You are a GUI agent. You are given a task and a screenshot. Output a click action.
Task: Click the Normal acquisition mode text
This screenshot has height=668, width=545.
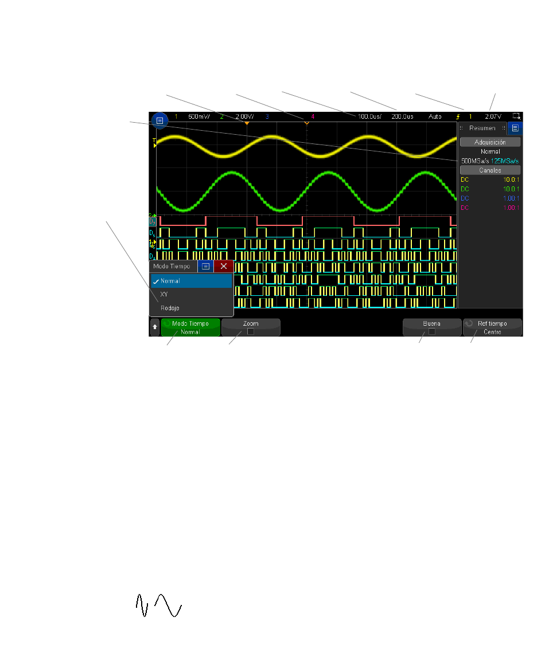click(490, 152)
